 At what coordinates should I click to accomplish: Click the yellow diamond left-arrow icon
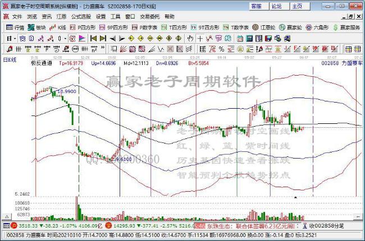[131, 38]
